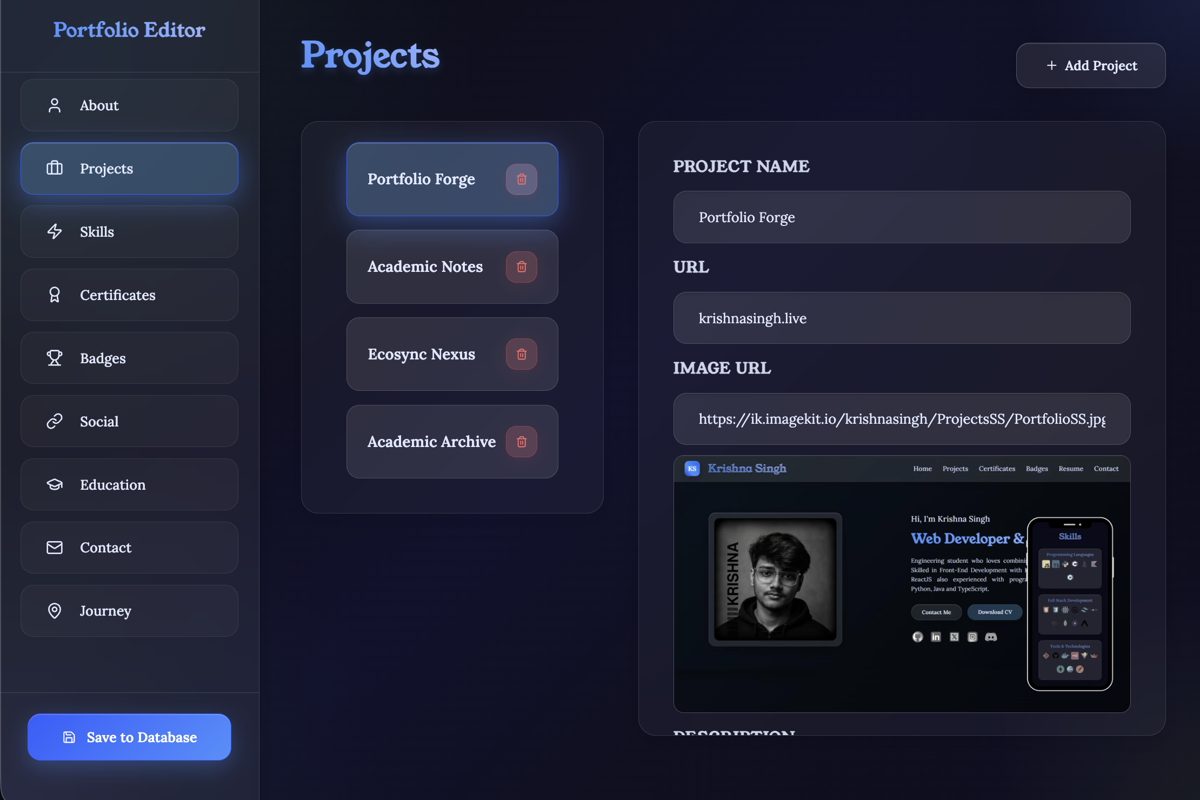
Task: Click the portfolio preview image thumbnail
Action: pos(902,584)
